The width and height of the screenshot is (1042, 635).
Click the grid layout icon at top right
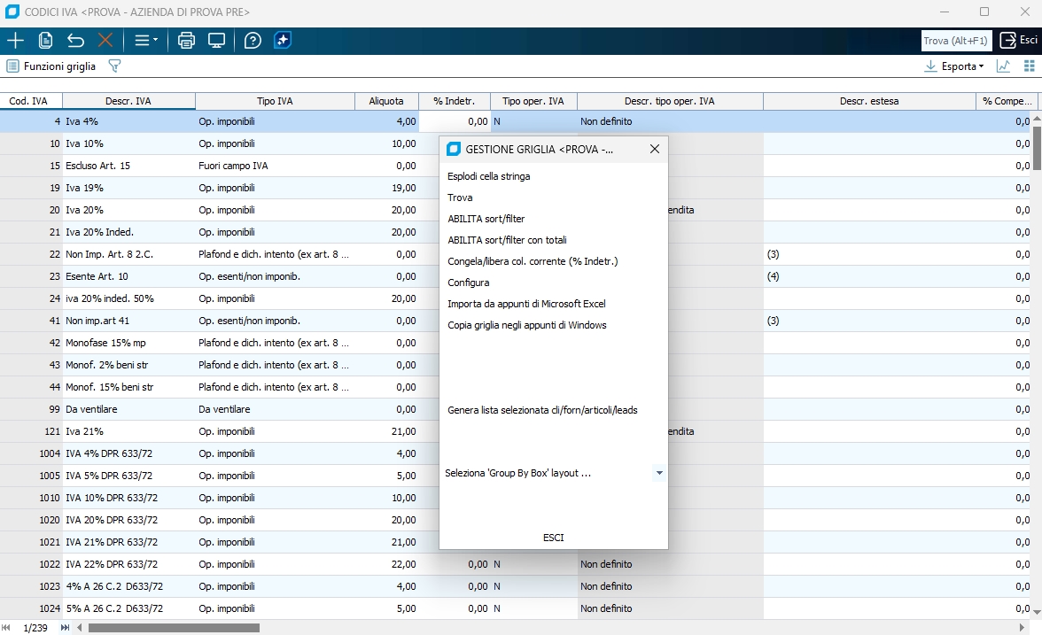point(1029,66)
